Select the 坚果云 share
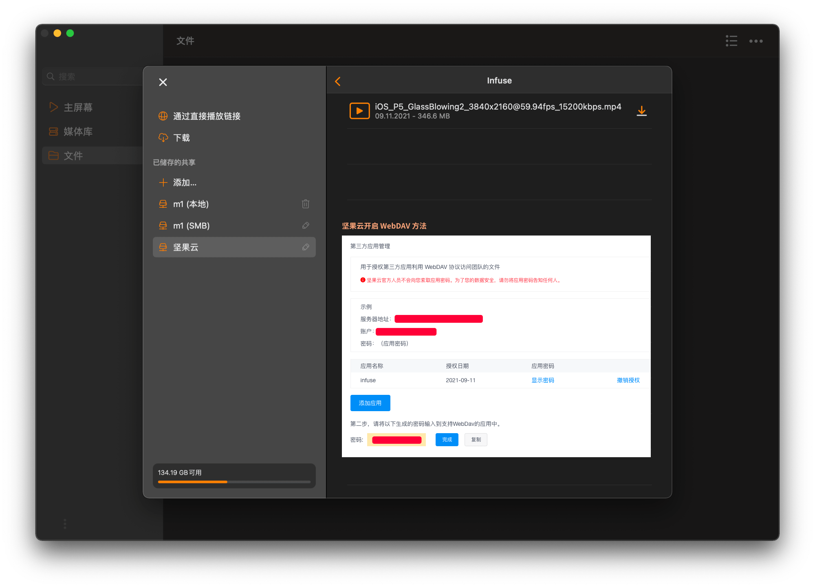The width and height of the screenshot is (815, 588). (x=234, y=247)
